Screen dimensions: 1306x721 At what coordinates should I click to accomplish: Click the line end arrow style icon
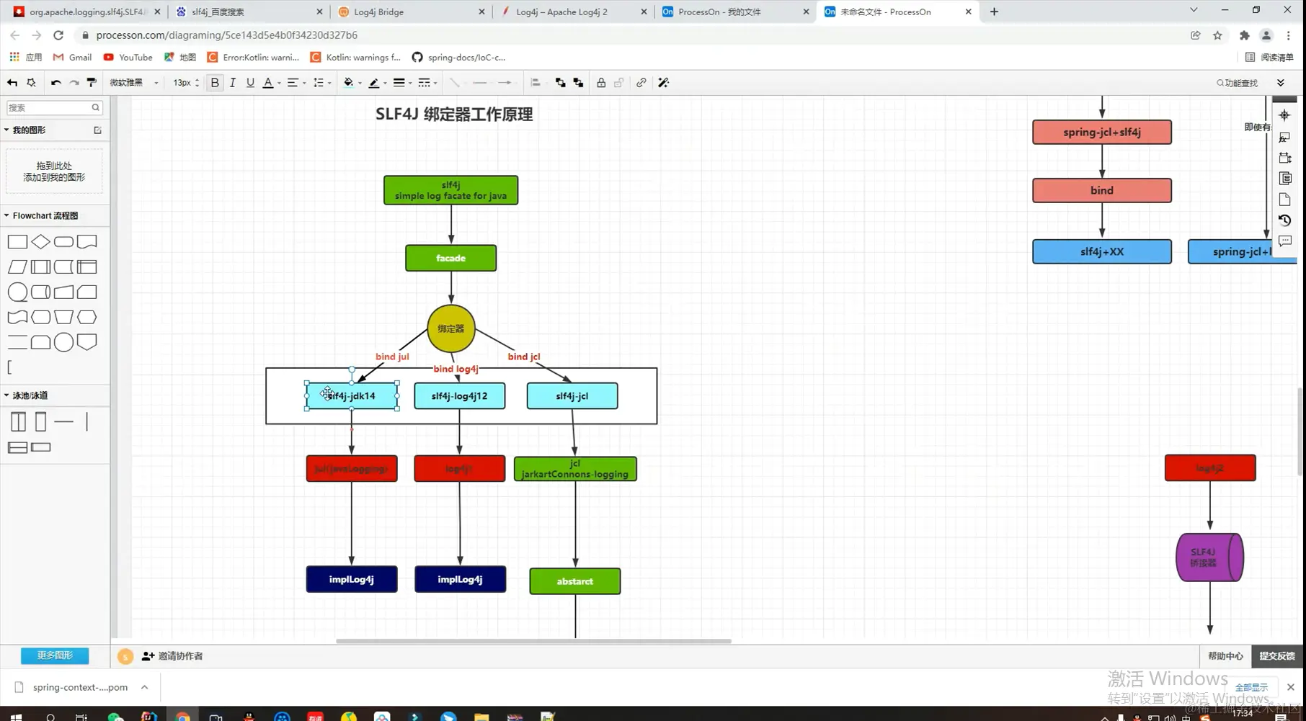(x=505, y=83)
